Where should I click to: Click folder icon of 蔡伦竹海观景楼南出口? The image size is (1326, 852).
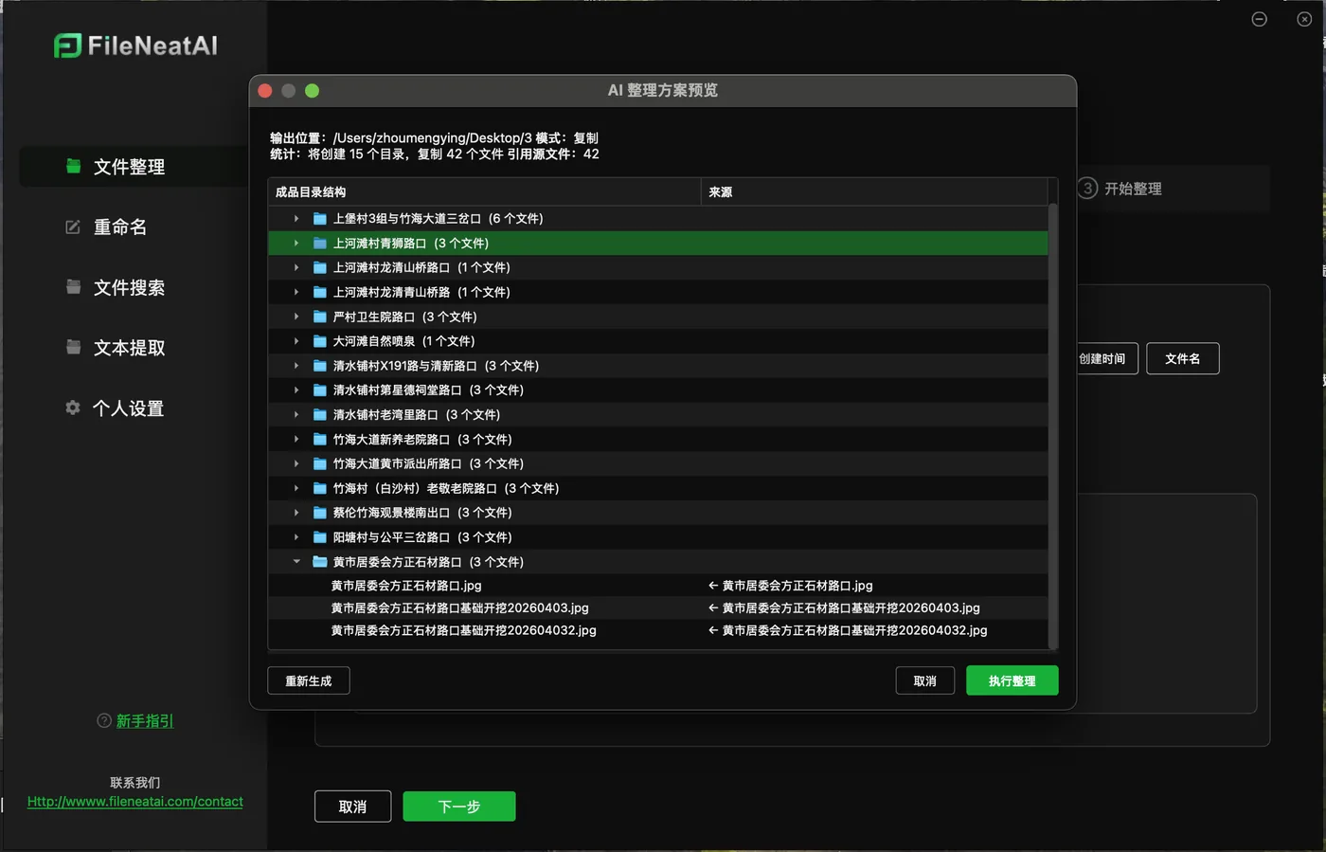click(x=320, y=513)
